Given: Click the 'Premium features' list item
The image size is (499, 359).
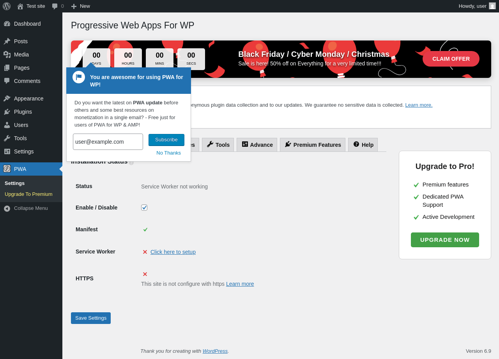Looking at the screenshot, I should [446, 185].
